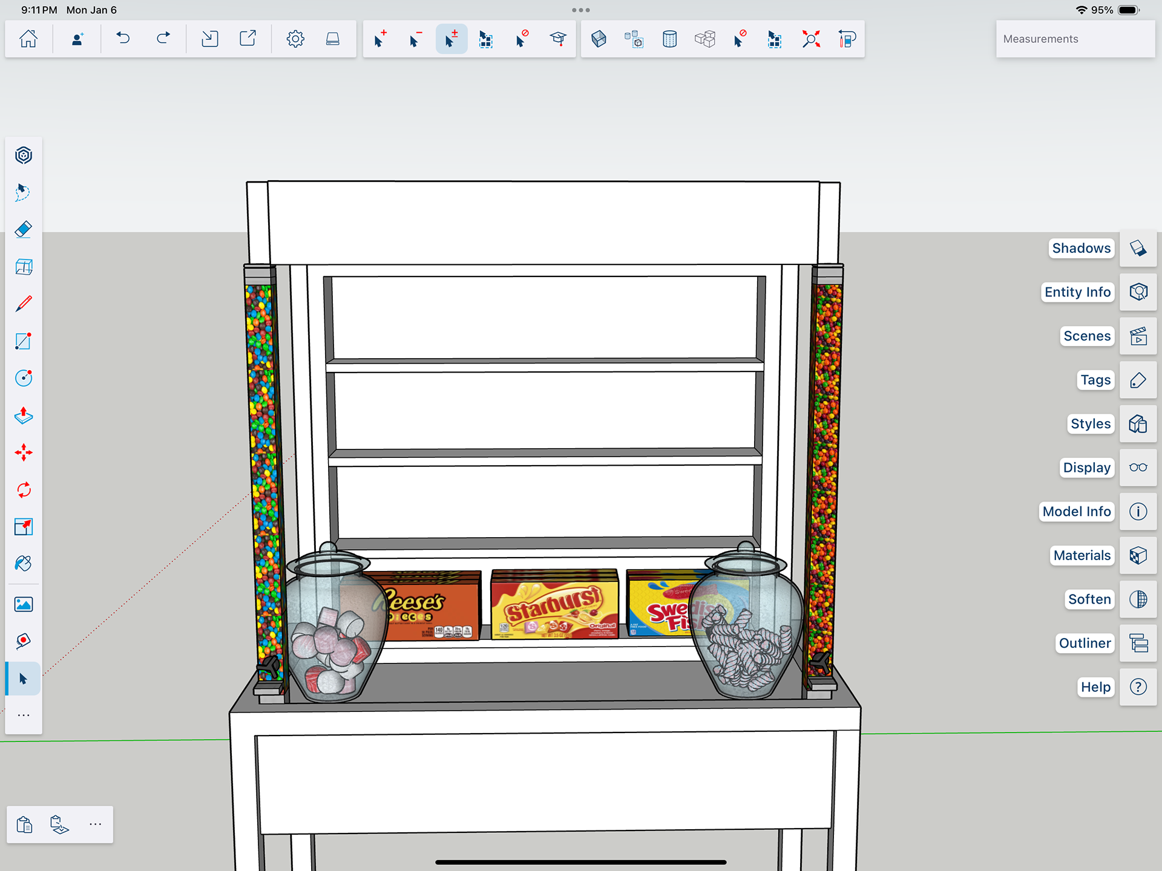Click the Undo arrow
The image size is (1162, 871).
click(x=123, y=39)
